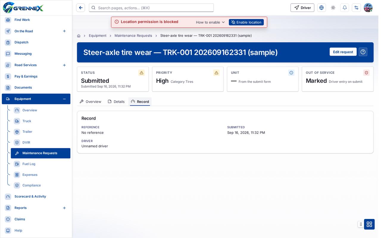
Task: Focus the Search pages, actions field
Action: [151, 8]
